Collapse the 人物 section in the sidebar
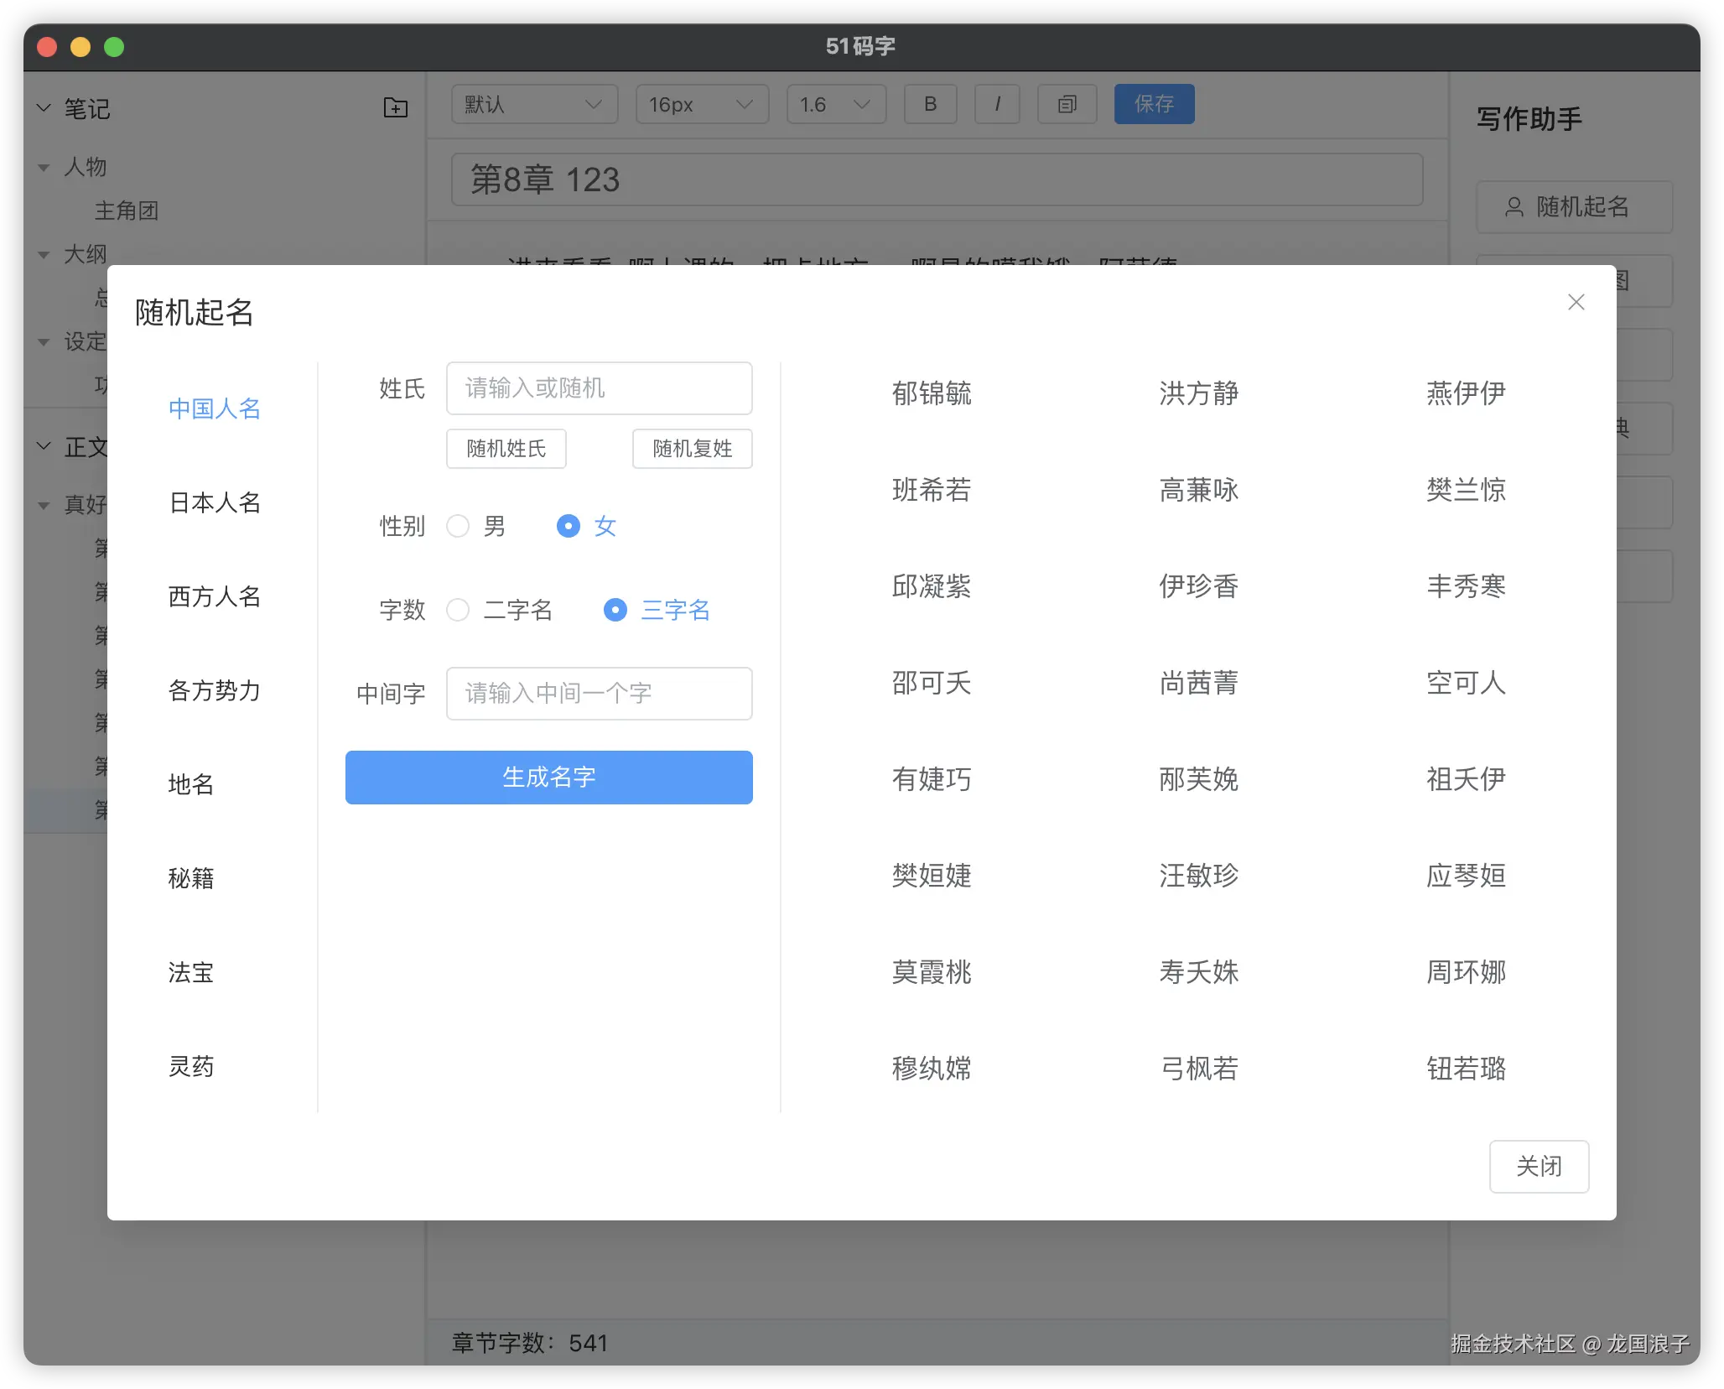This screenshot has height=1389, width=1724. point(44,167)
